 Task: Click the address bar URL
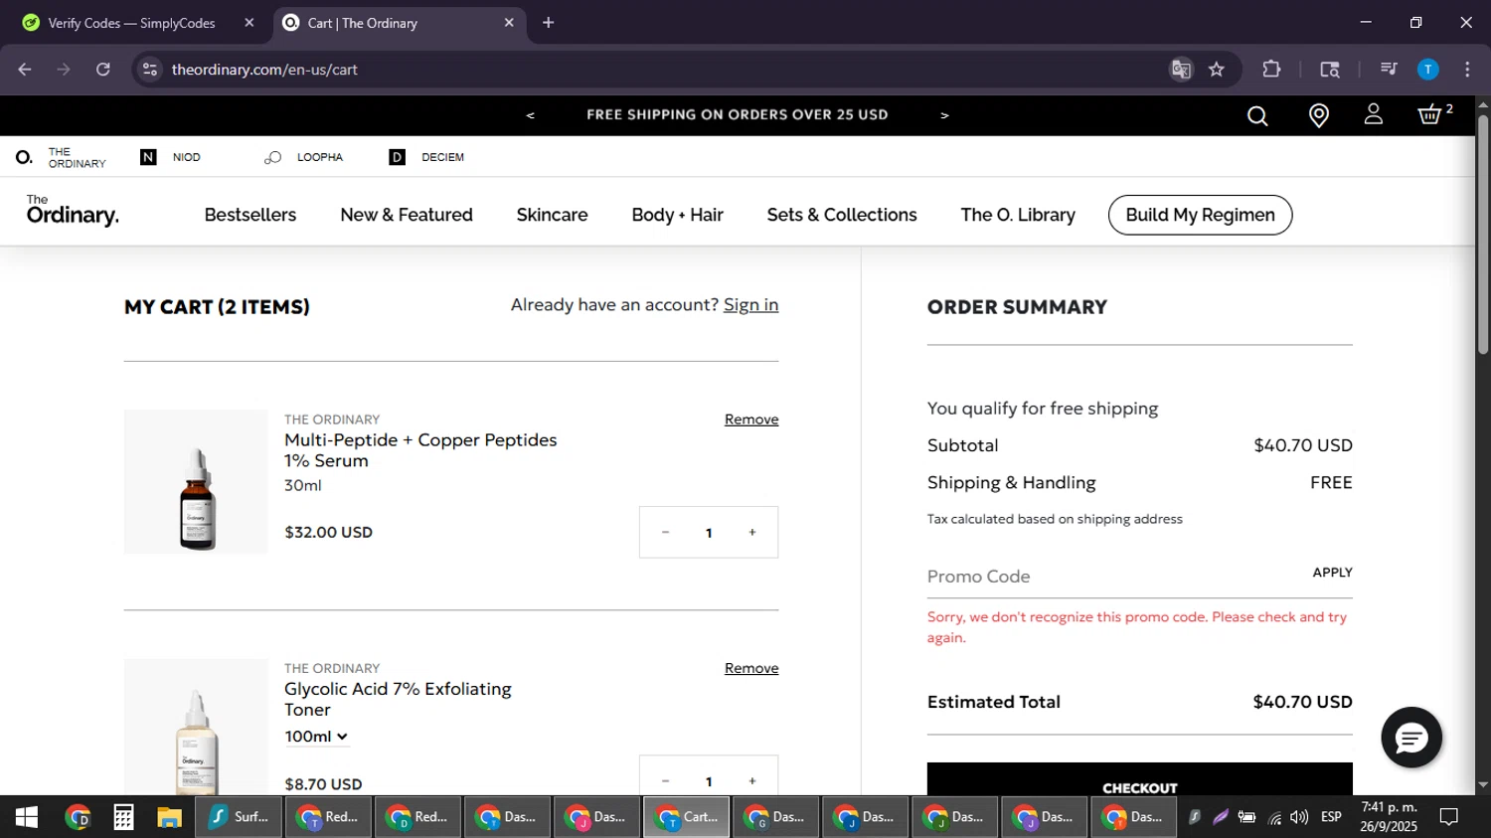[264, 70]
